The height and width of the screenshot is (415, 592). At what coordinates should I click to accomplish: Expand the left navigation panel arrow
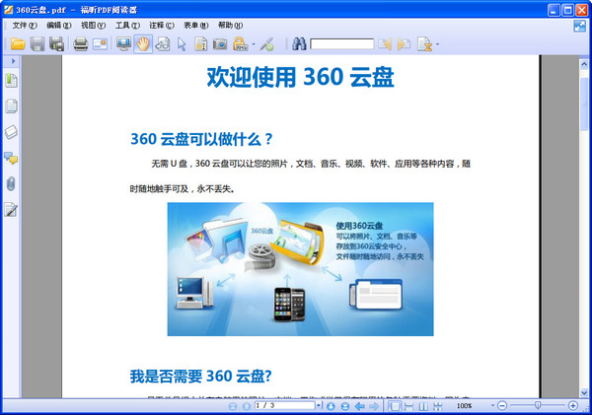point(12,62)
